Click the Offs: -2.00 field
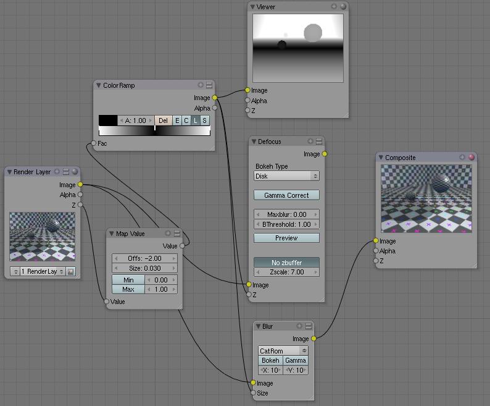The image size is (490, 406). pyautogui.click(x=144, y=258)
